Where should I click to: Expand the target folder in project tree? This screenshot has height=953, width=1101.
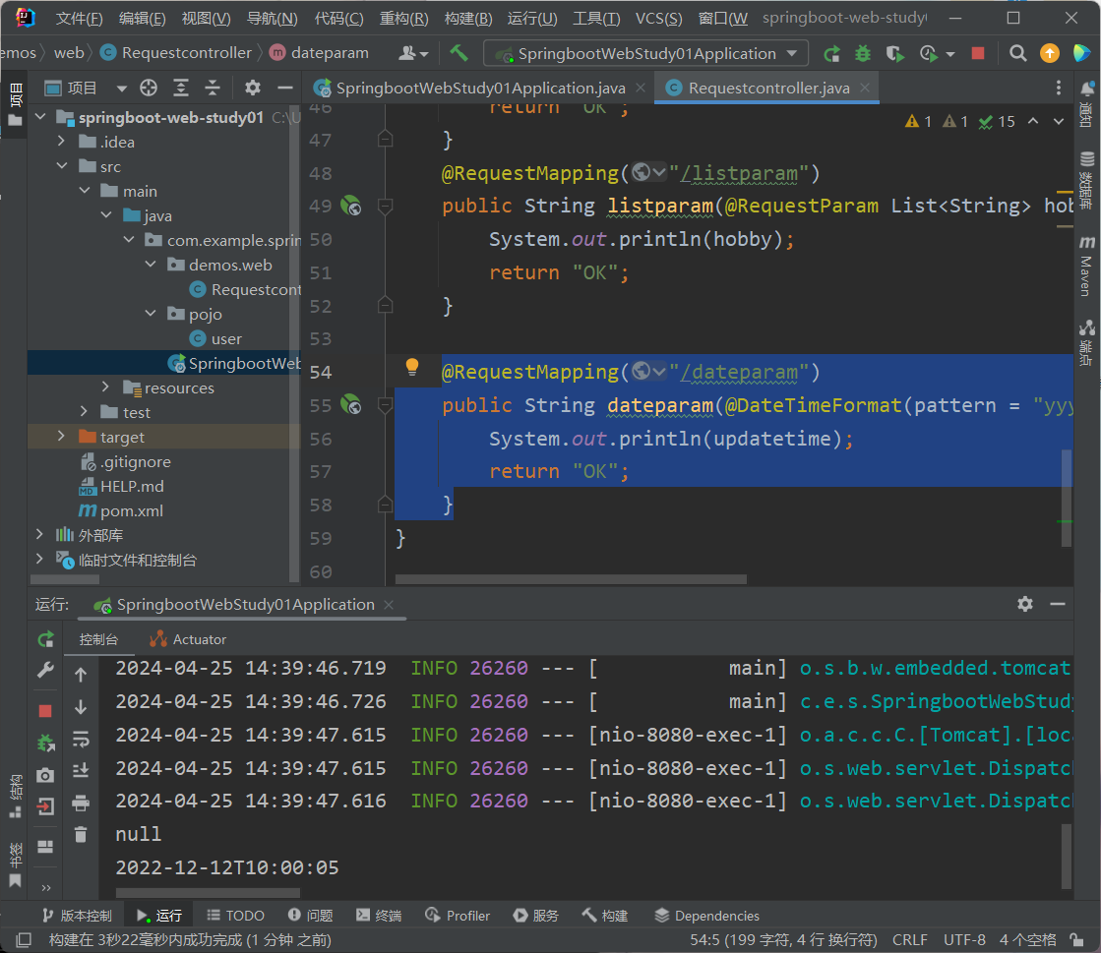click(x=61, y=437)
